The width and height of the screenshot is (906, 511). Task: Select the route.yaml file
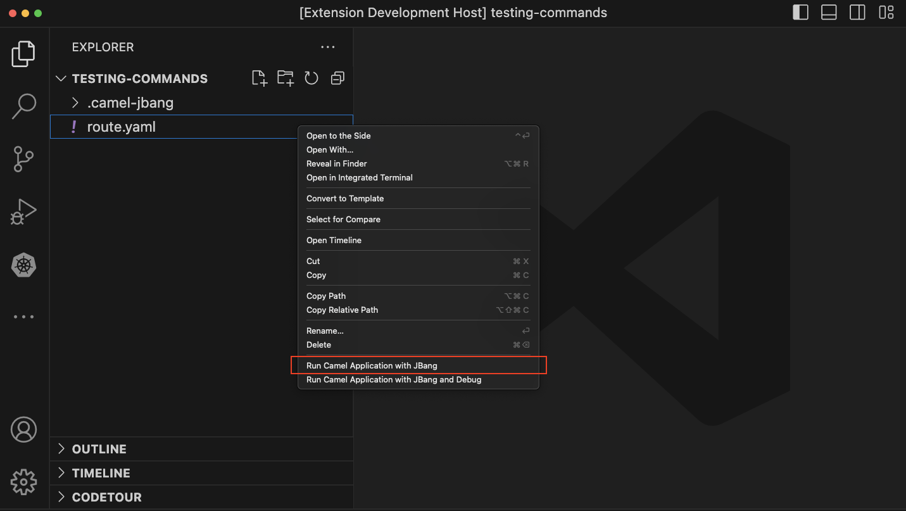[121, 126]
